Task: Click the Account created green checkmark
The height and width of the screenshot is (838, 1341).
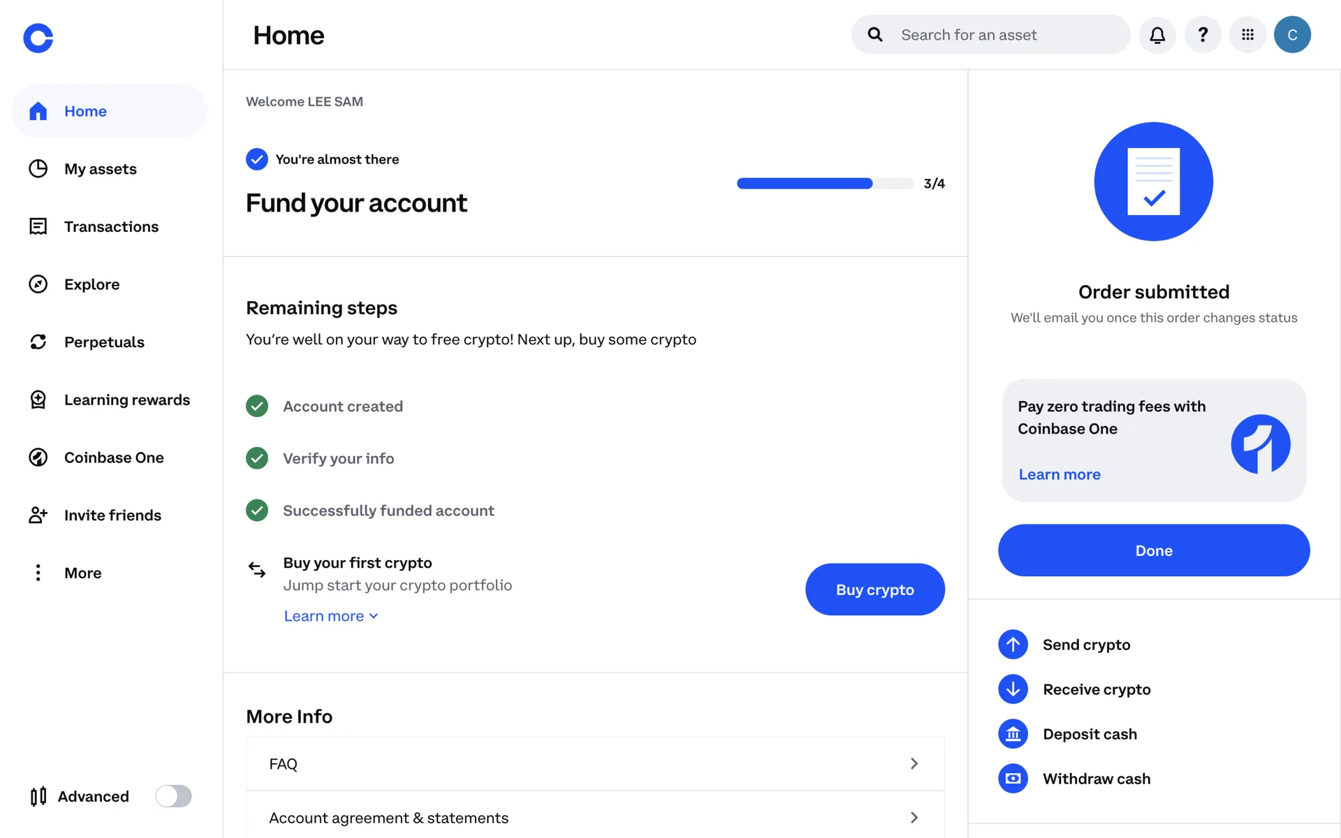Action: pyautogui.click(x=257, y=406)
